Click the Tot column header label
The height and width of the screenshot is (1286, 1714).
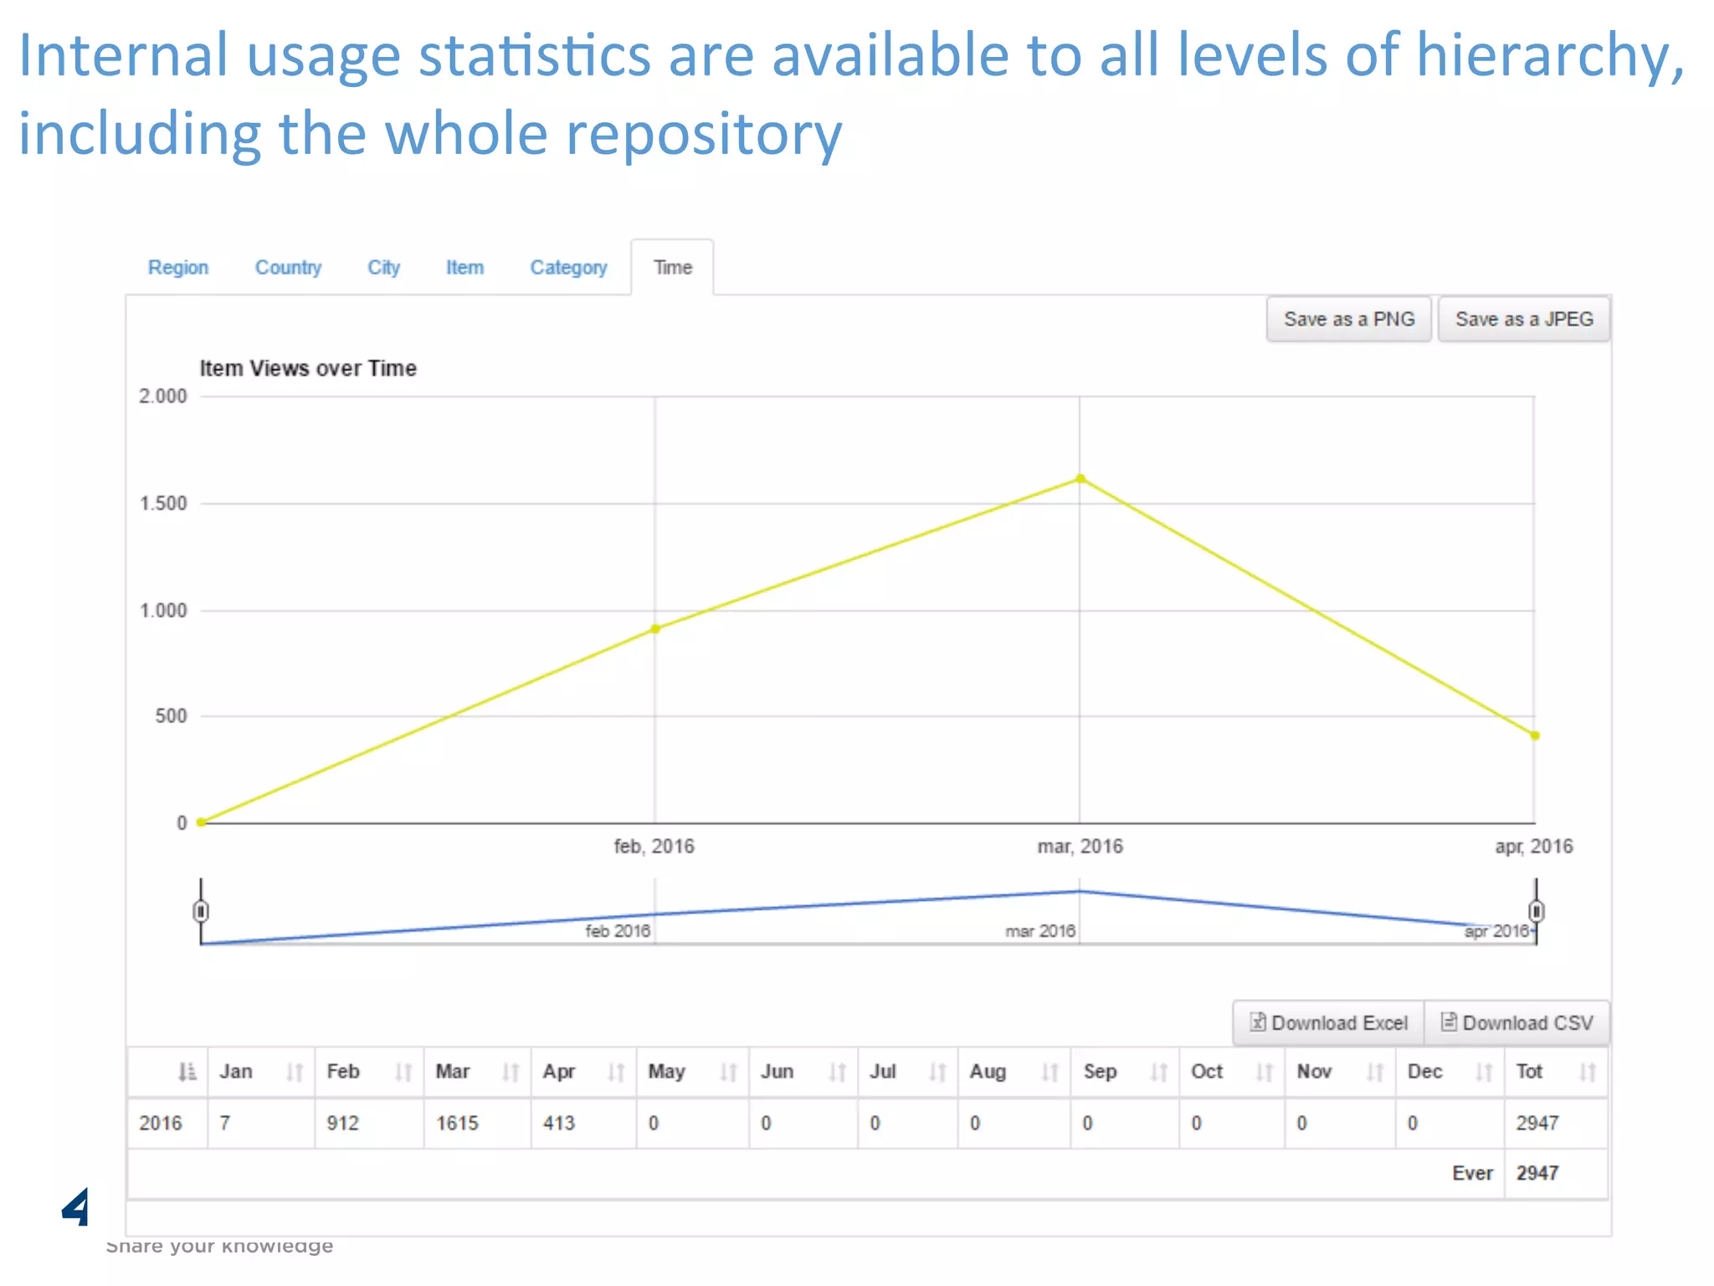(1529, 1072)
